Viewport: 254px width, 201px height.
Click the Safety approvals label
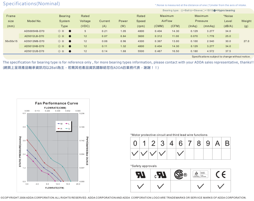(x=143, y=166)
